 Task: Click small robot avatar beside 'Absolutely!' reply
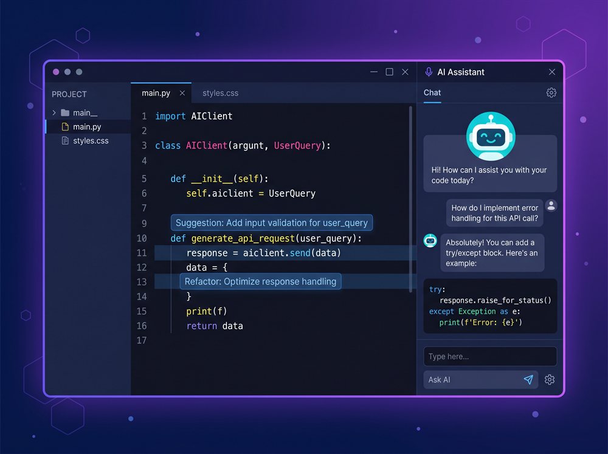pos(430,241)
